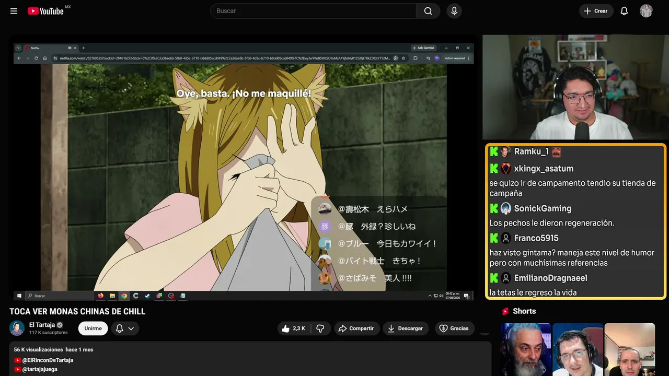Click the 117 K suscriptores text

[x=49, y=333]
